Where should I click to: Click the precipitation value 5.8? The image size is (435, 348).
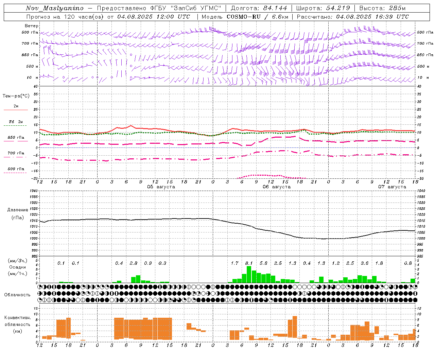pos(263,263)
